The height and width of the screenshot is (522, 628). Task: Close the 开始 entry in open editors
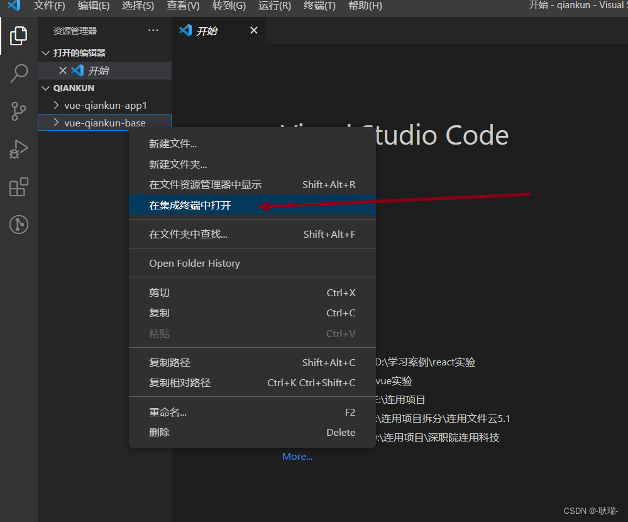(62, 70)
